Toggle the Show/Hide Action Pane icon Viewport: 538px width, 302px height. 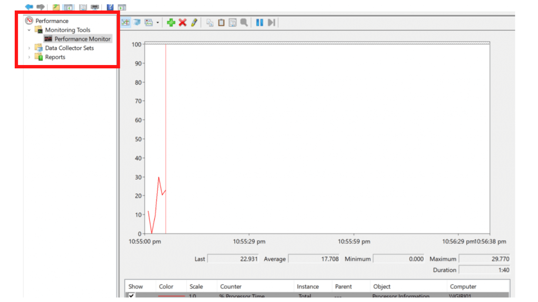click(x=122, y=7)
